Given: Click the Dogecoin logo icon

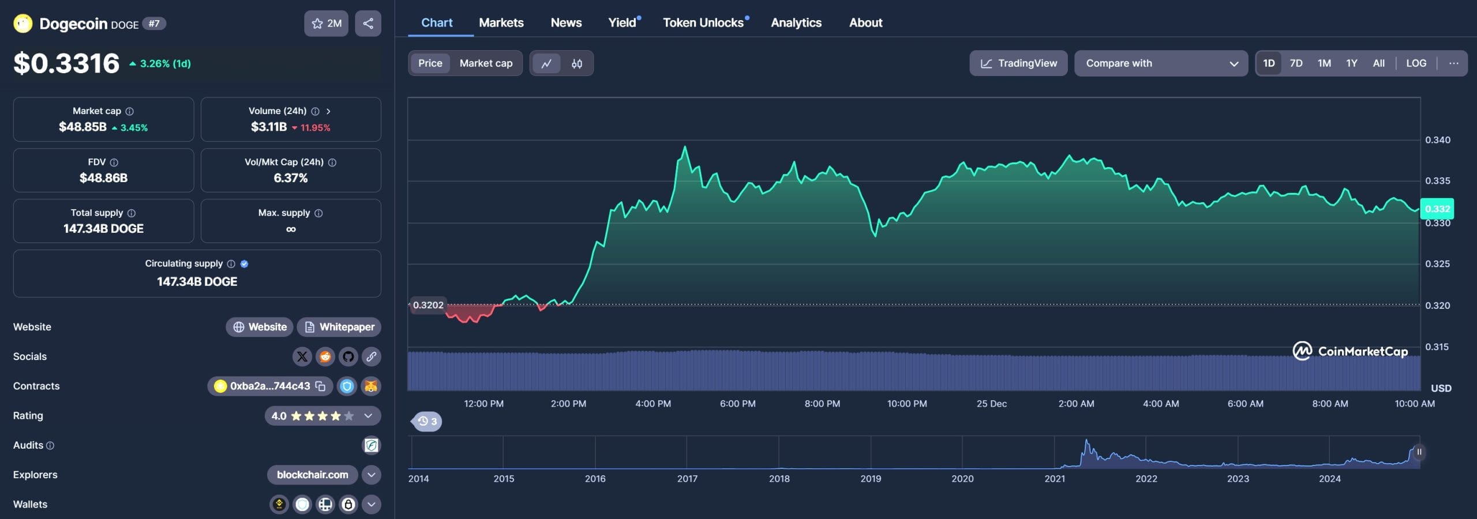Looking at the screenshot, I should 23,24.
